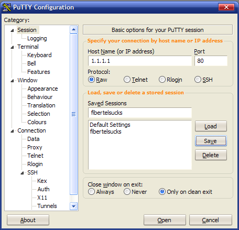239x230 pixels.
Task: Collapse the SSH subtree triangle
Action: 22,173
